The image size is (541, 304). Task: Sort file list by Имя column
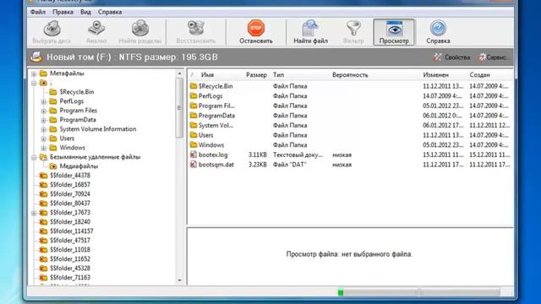207,75
